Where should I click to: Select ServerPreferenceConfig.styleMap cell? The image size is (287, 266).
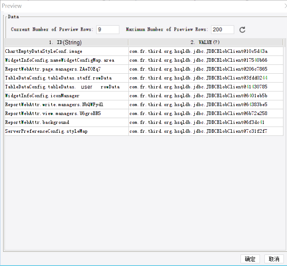click(x=66, y=131)
